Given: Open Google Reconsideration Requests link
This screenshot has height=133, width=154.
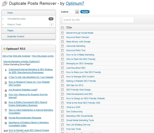Looking at the screenshot, I should 25,118.
